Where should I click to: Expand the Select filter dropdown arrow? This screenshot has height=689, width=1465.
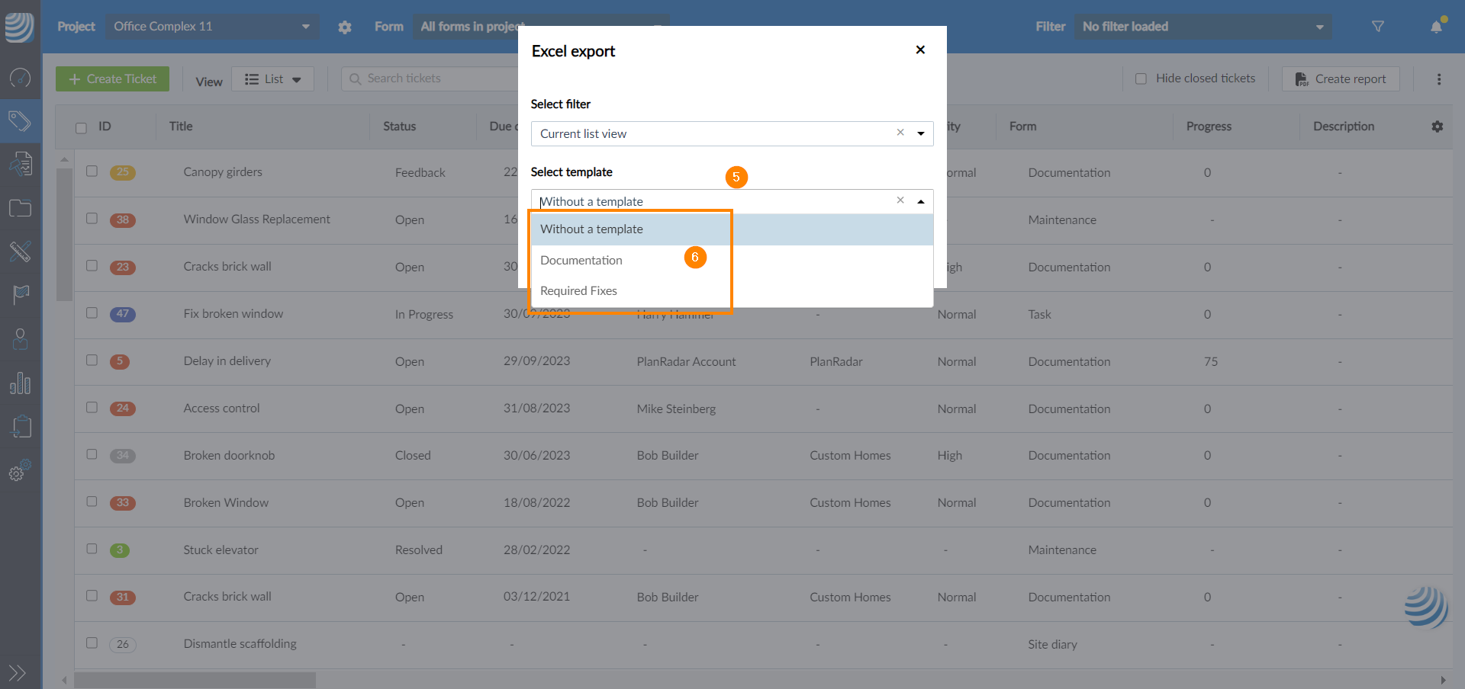[x=920, y=133]
